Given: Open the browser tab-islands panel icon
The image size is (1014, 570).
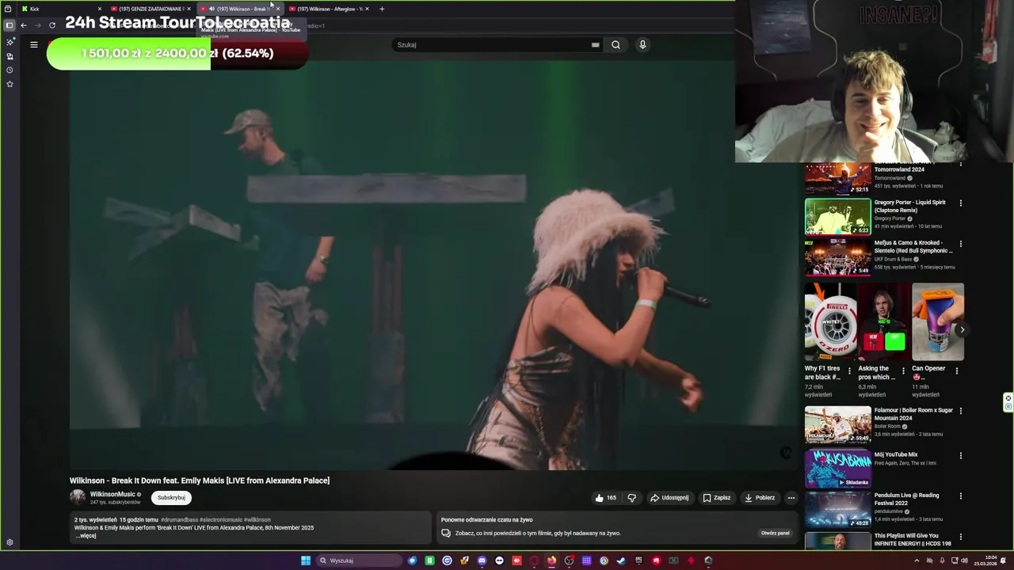Looking at the screenshot, I should [8, 9].
